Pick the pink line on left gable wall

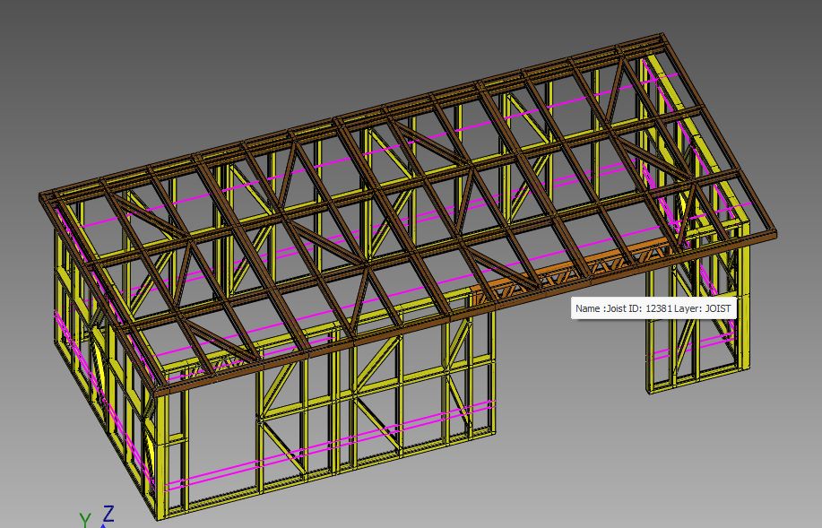click(x=90, y=341)
